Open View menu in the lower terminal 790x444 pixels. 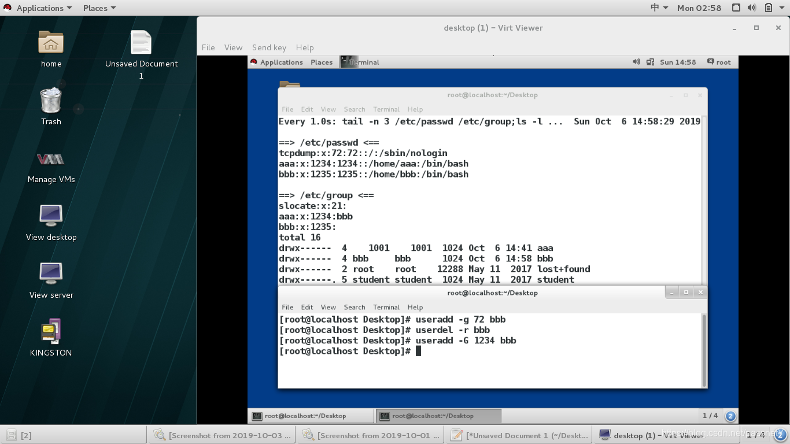(328, 307)
